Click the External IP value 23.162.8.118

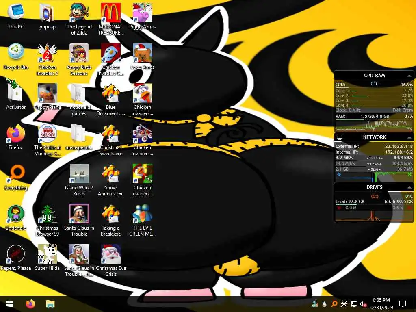click(x=399, y=146)
